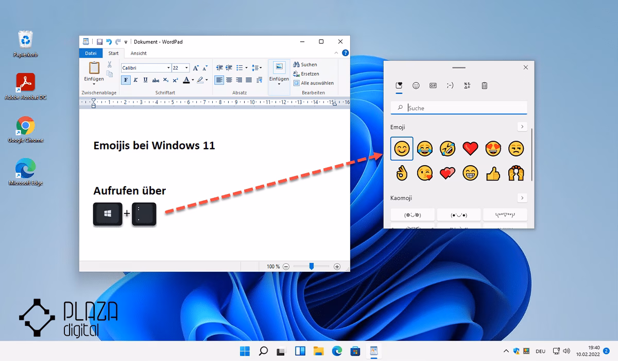The image size is (618, 361).
Task: Insert the kissing face emoji
Action: click(424, 173)
